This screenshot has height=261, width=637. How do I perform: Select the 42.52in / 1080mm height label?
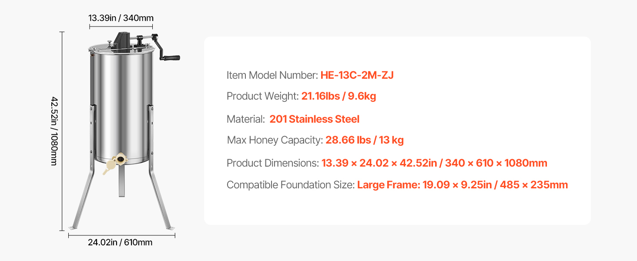[x=54, y=131]
